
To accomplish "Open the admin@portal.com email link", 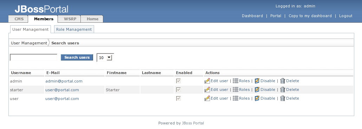I will 64,81.
